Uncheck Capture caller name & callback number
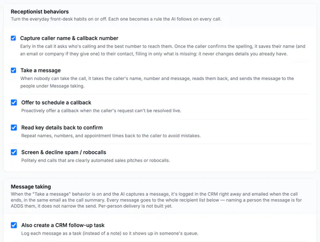Image resolution: width=320 pixels, height=242 pixels. pyautogui.click(x=13, y=38)
